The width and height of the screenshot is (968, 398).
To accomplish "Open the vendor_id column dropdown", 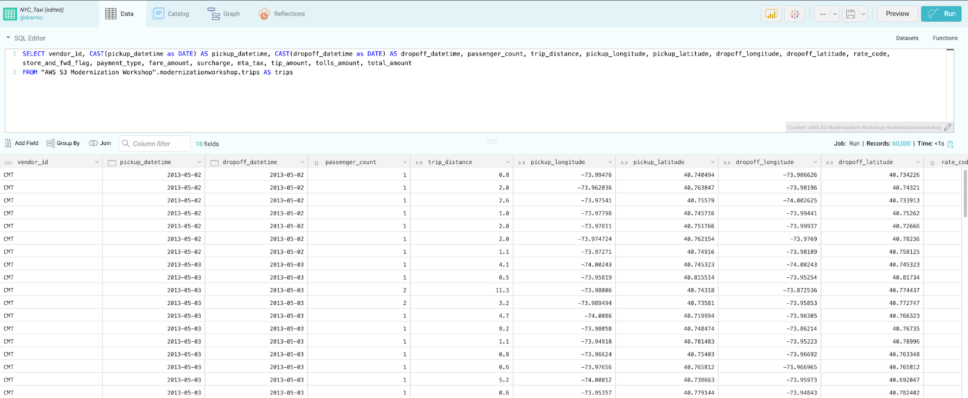I will 97,162.
